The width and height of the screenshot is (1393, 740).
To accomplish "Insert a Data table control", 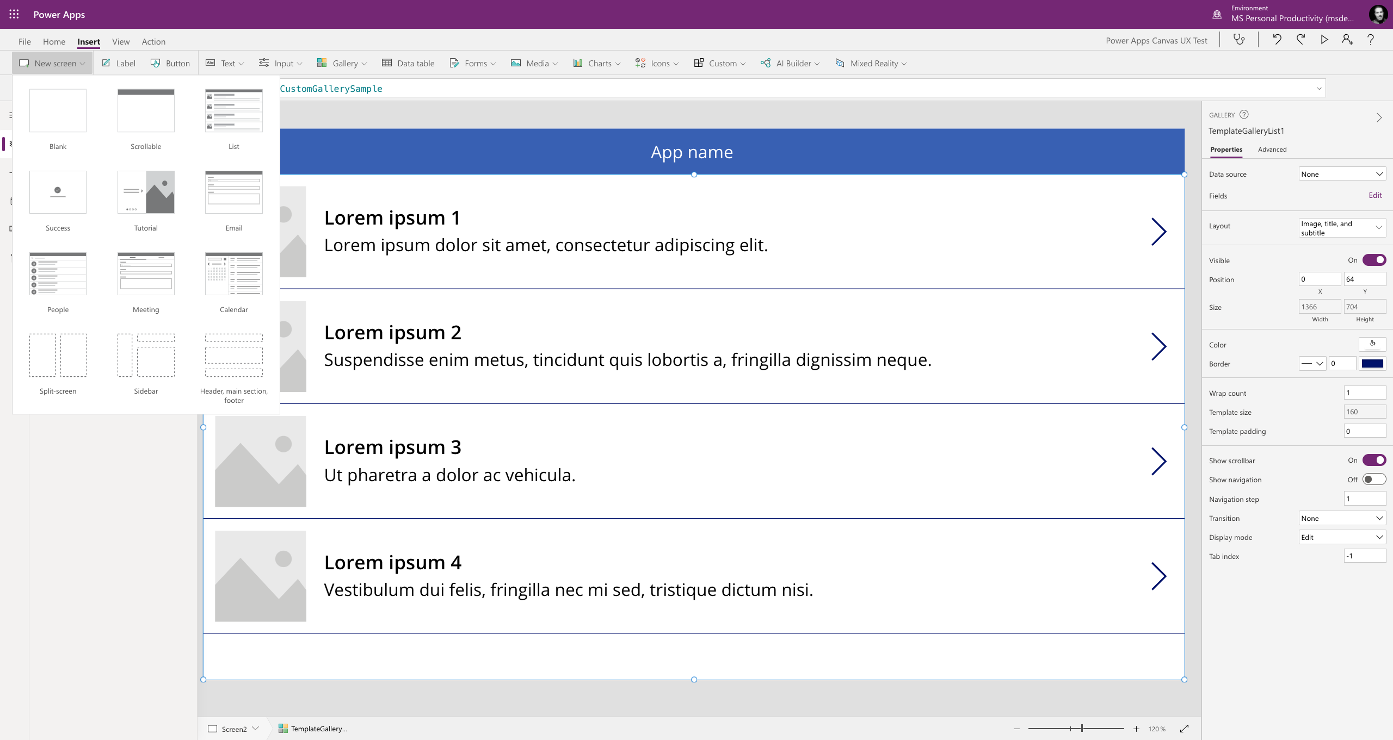I will pos(409,63).
